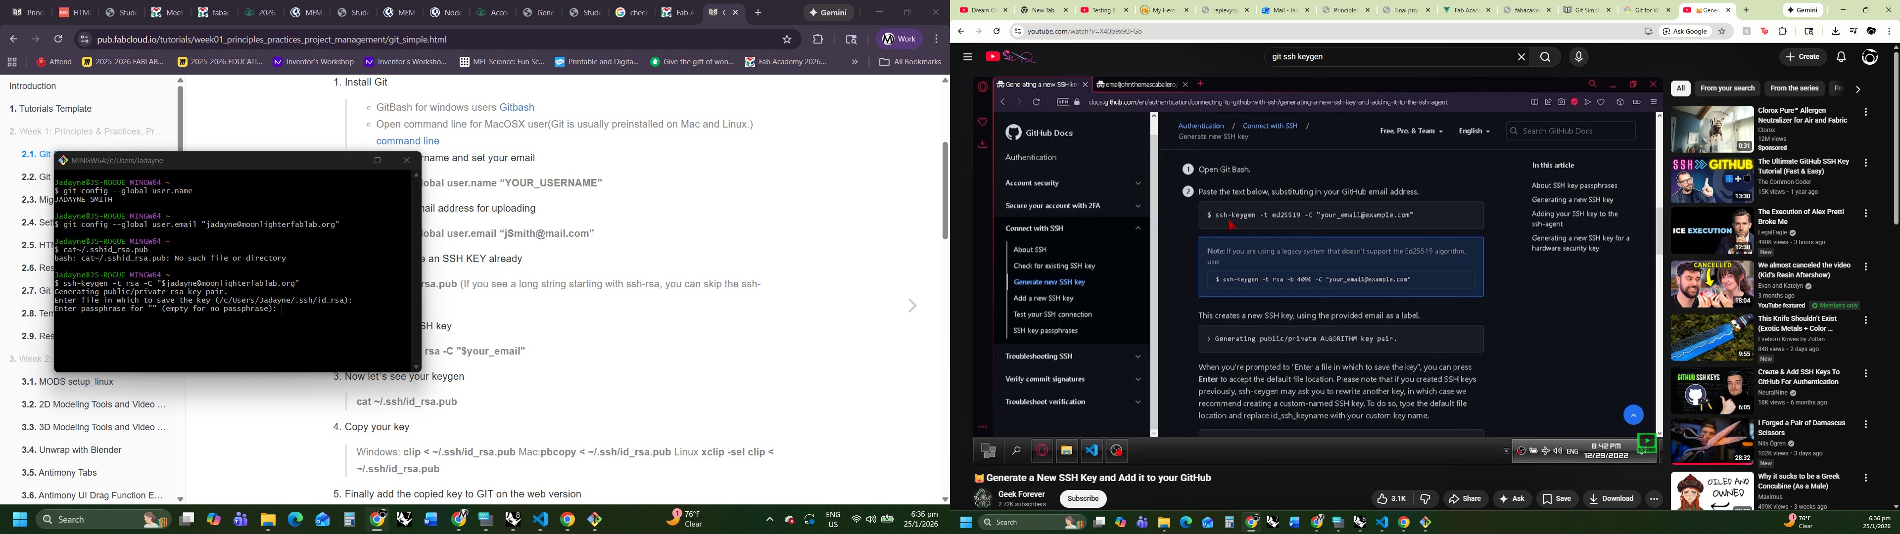This screenshot has width=1900, height=534.
Task: Open the YouTube hamburger guide menu
Action: pyautogui.click(x=968, y=57)
